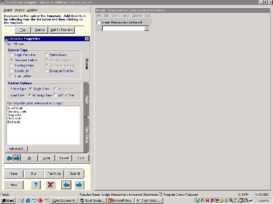Click Internet Explorer quick launch icon

28,201
